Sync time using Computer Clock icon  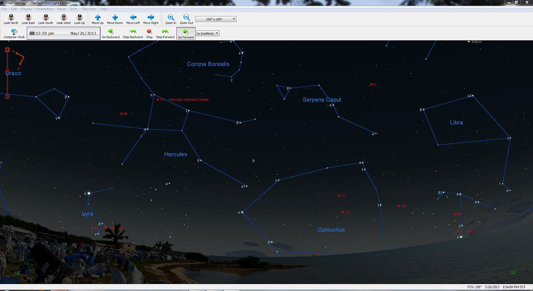14,33
